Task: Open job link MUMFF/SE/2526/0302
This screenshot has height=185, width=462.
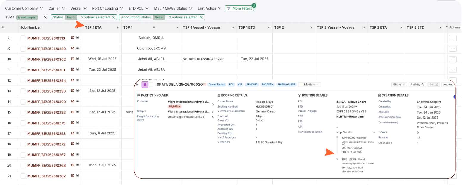Action: (46, 59)
